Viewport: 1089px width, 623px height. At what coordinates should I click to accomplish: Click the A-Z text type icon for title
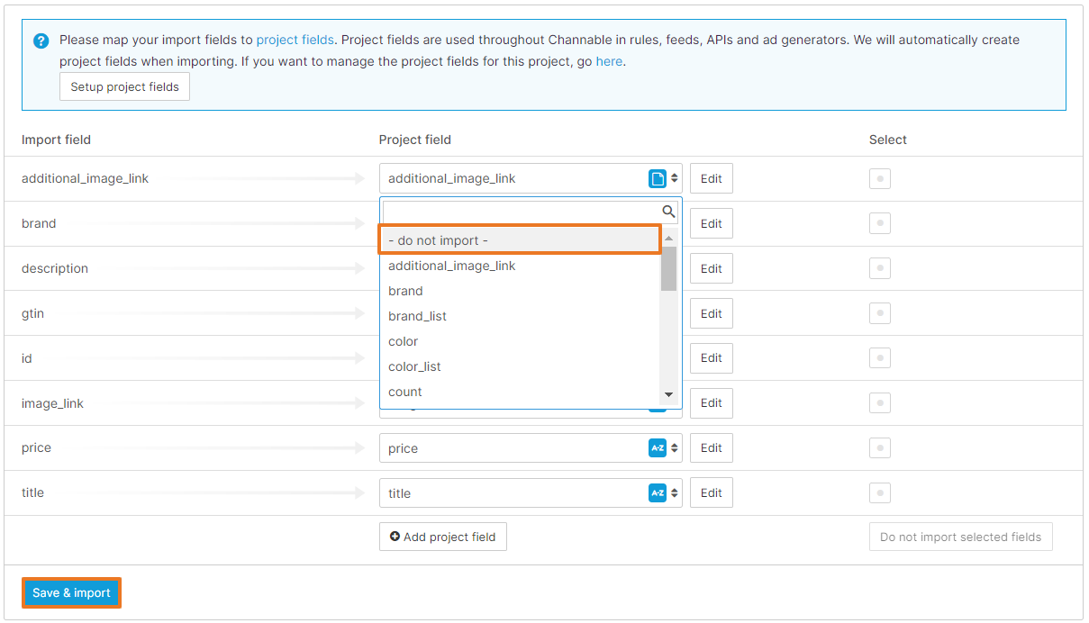click(x=657, y=493)
